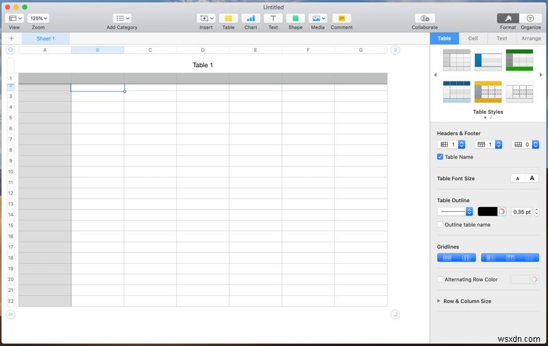Open alternating row color well
548x346 pixels.
click(x=520, y=280)
